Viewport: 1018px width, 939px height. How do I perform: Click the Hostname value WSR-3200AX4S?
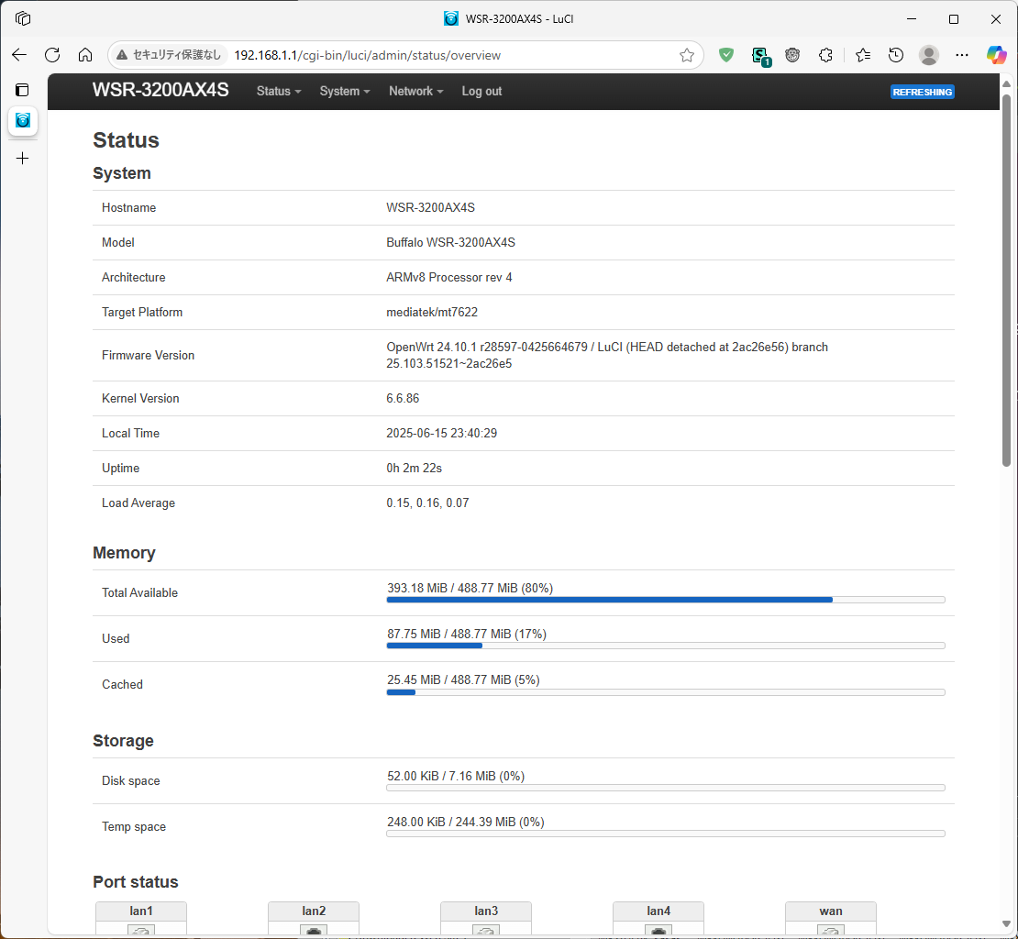pos(430,207)
